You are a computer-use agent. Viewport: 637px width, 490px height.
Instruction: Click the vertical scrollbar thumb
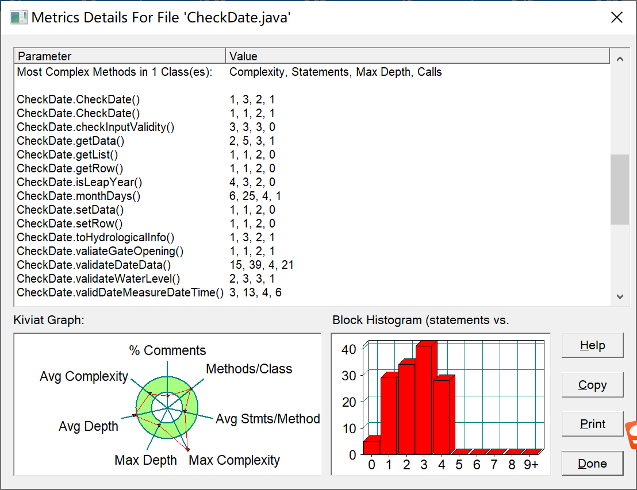tap(620, 189)
